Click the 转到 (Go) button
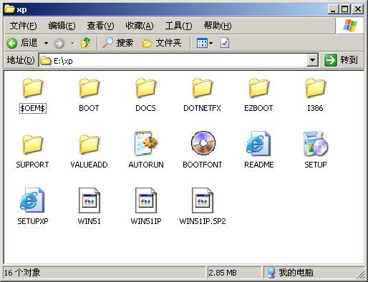The height and width of the screenshot is (282, 368). 341,60
